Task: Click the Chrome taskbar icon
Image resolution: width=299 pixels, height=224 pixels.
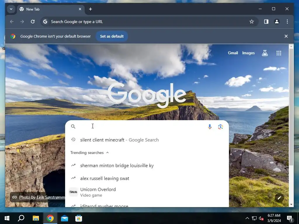Action: [x=50, y=218]
